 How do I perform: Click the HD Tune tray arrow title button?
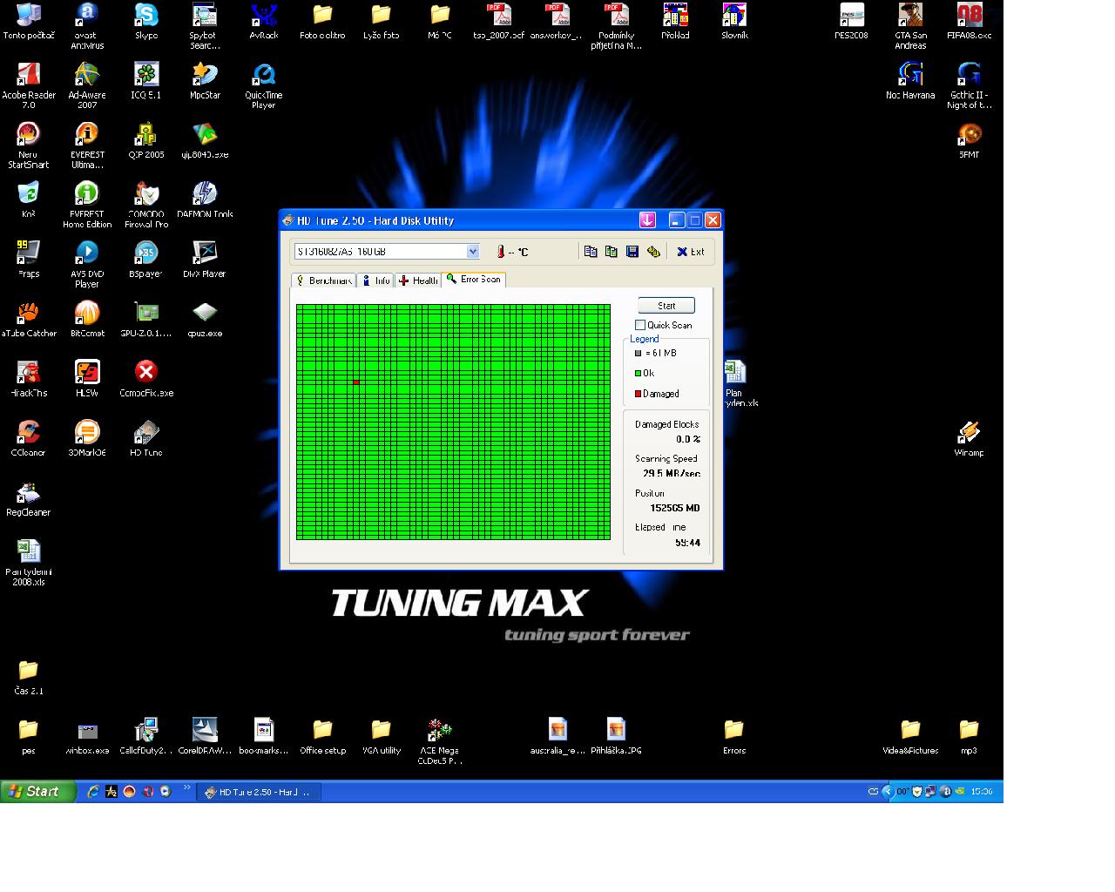point(647,220)
